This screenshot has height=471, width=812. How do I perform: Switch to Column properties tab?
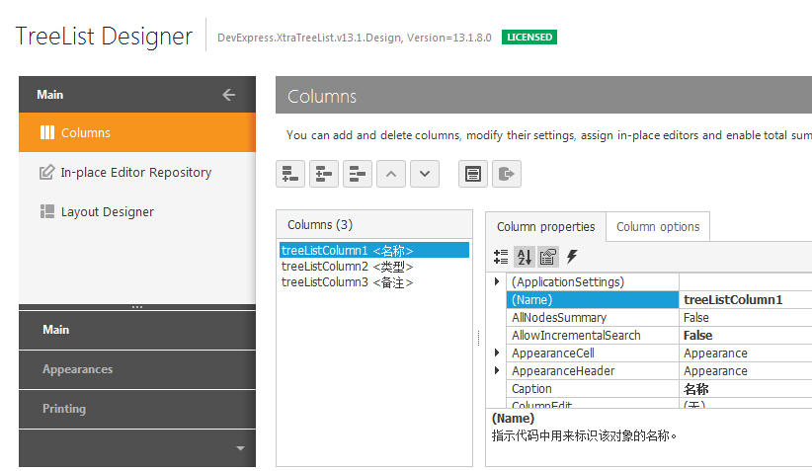546,227
